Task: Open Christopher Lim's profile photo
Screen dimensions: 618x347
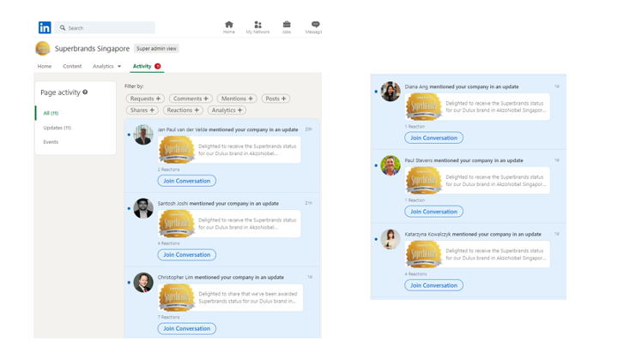Action: tap(143, 282)
